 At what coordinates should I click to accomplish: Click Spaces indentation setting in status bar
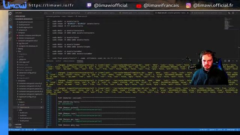[x=213, y=130]
